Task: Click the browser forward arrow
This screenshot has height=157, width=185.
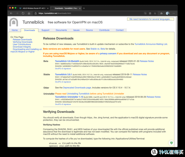Action: pyautogui.click(x=17, y=13)
